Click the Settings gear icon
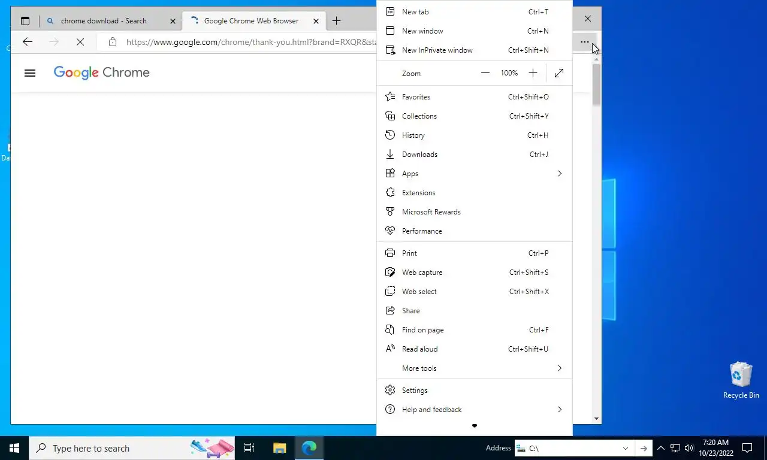 (x=390, y=390)
